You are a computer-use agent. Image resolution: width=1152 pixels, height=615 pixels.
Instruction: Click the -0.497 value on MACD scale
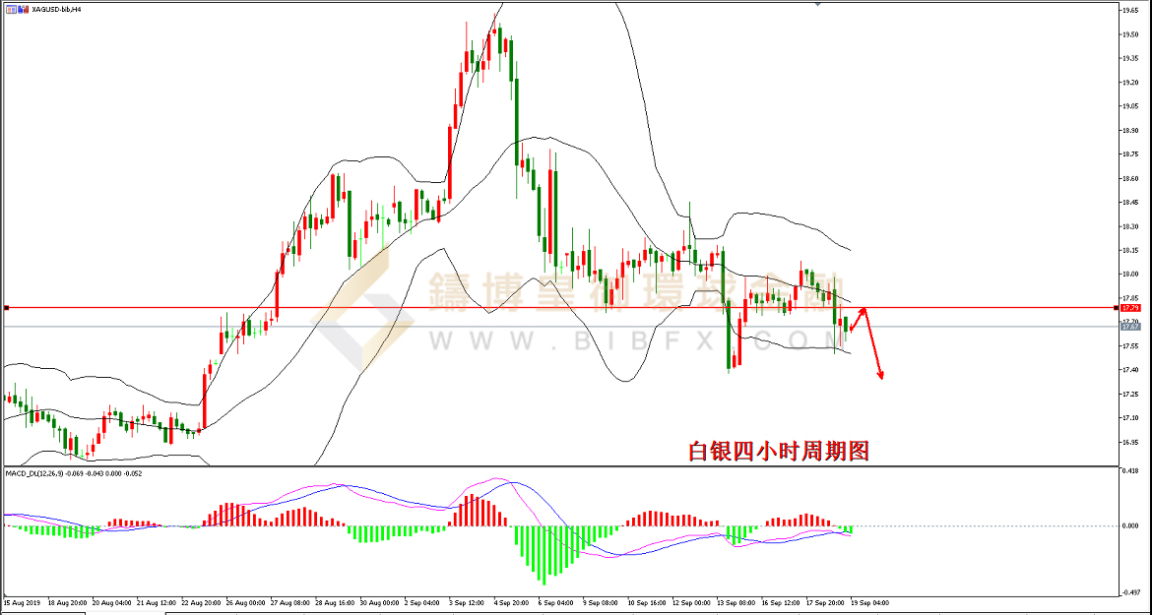coord(1129,592)
